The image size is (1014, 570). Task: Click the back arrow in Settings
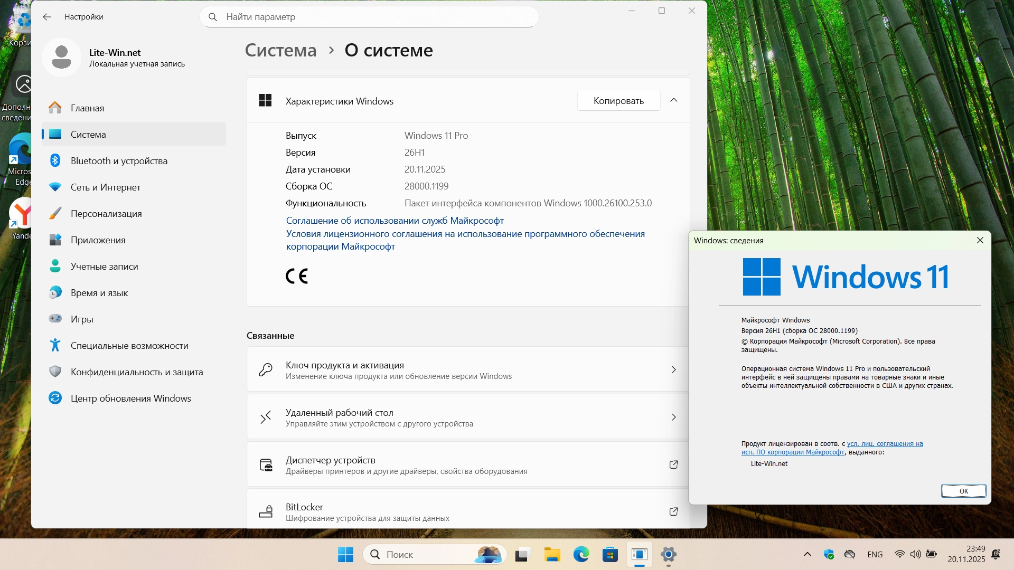47,17
